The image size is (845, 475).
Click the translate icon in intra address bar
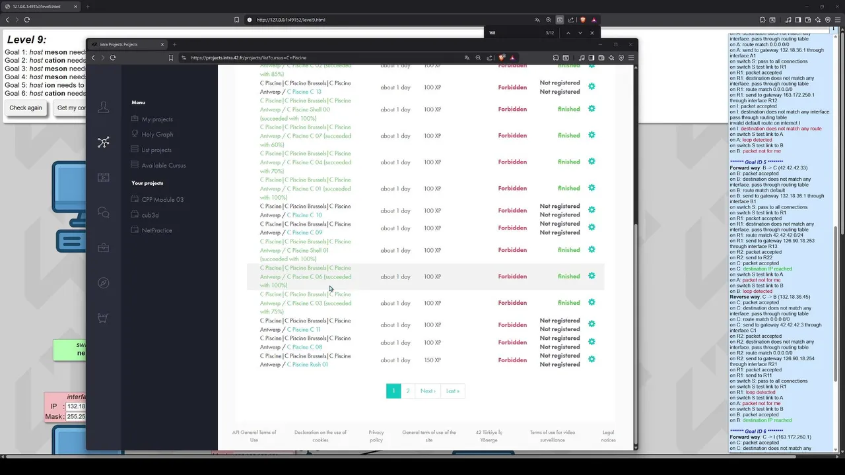click(467, 57)
